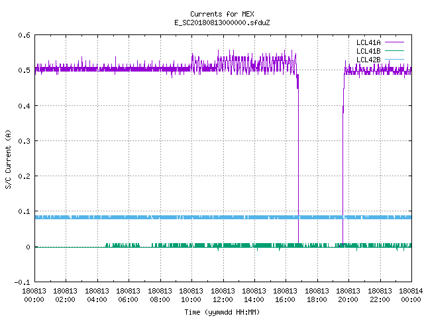Click the x-axis tick '180813 22:00'
This screenshot has height=318, width=424.
tap(380, 295)
